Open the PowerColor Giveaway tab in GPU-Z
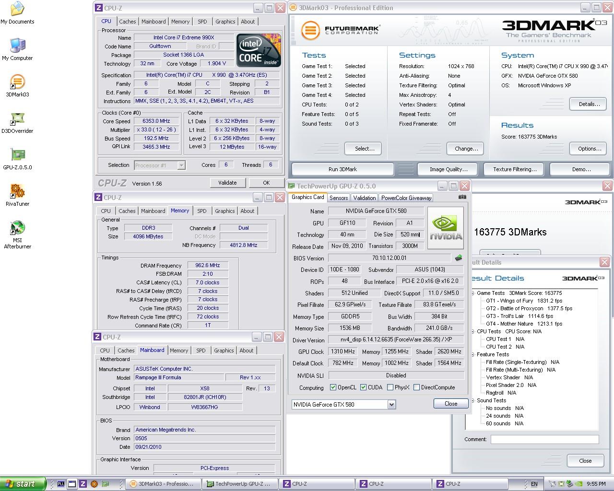The width and height of the screenshot is (614, 491). coord(406,198)
